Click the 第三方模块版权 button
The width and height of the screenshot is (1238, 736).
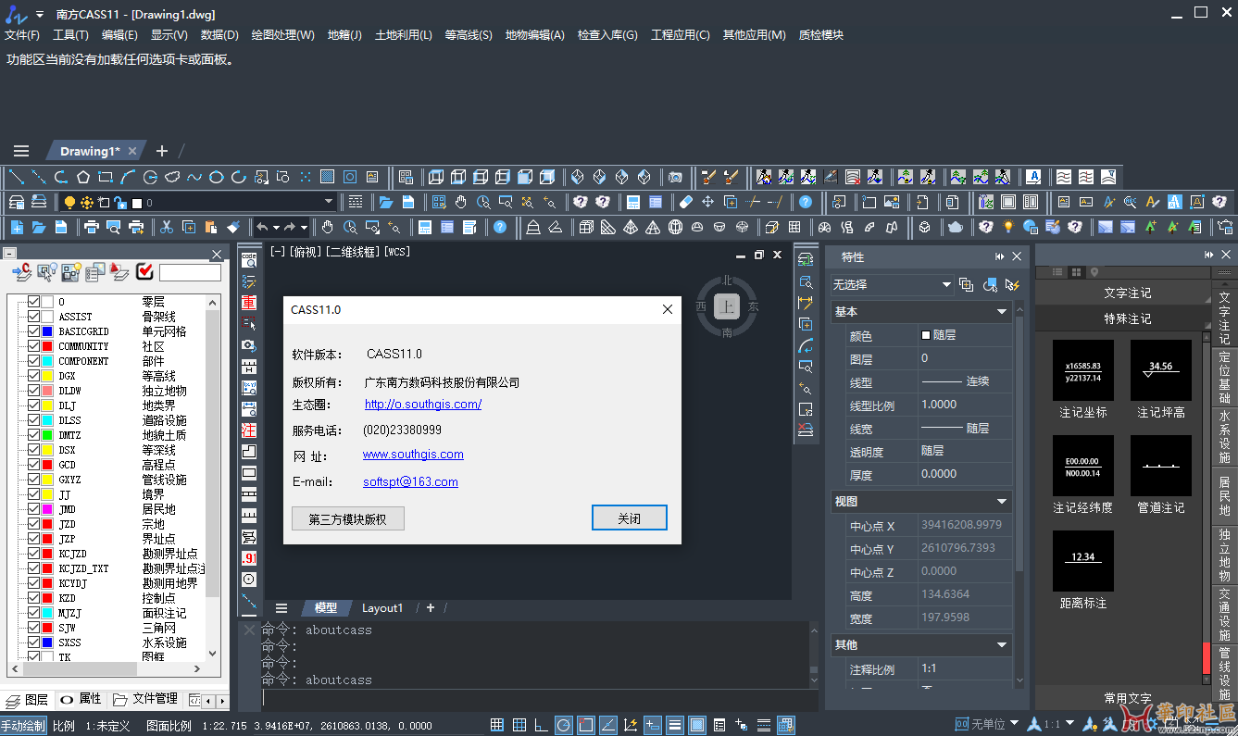[x=347, y=518]
